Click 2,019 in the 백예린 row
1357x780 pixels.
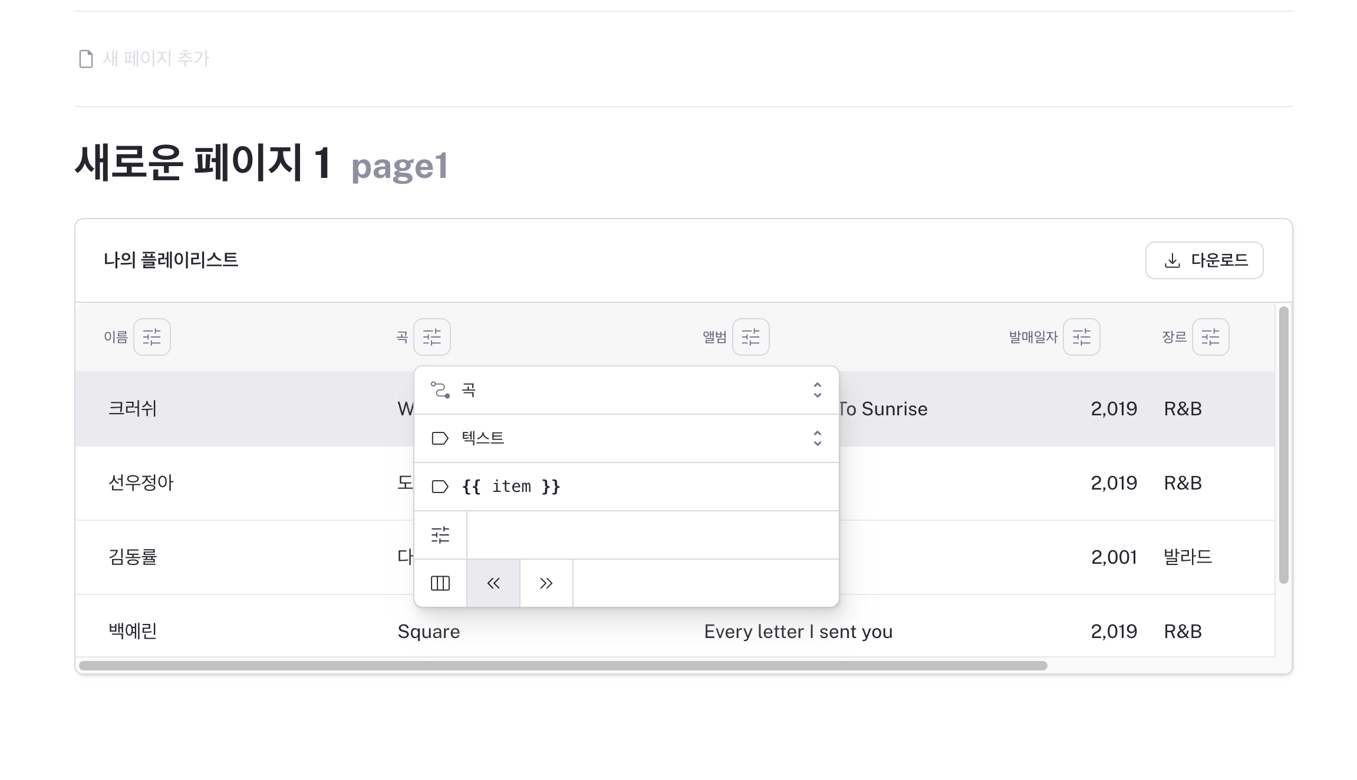(x=1114, y=632)
